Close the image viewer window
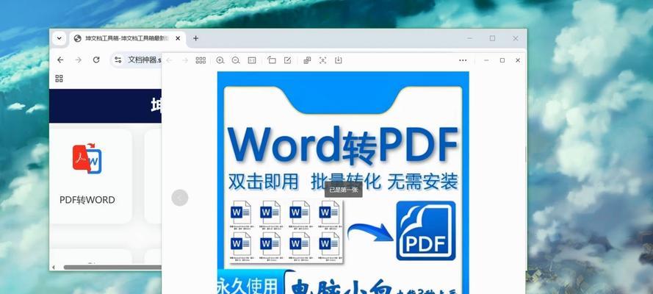653x294 pixels. pos(518,60)
